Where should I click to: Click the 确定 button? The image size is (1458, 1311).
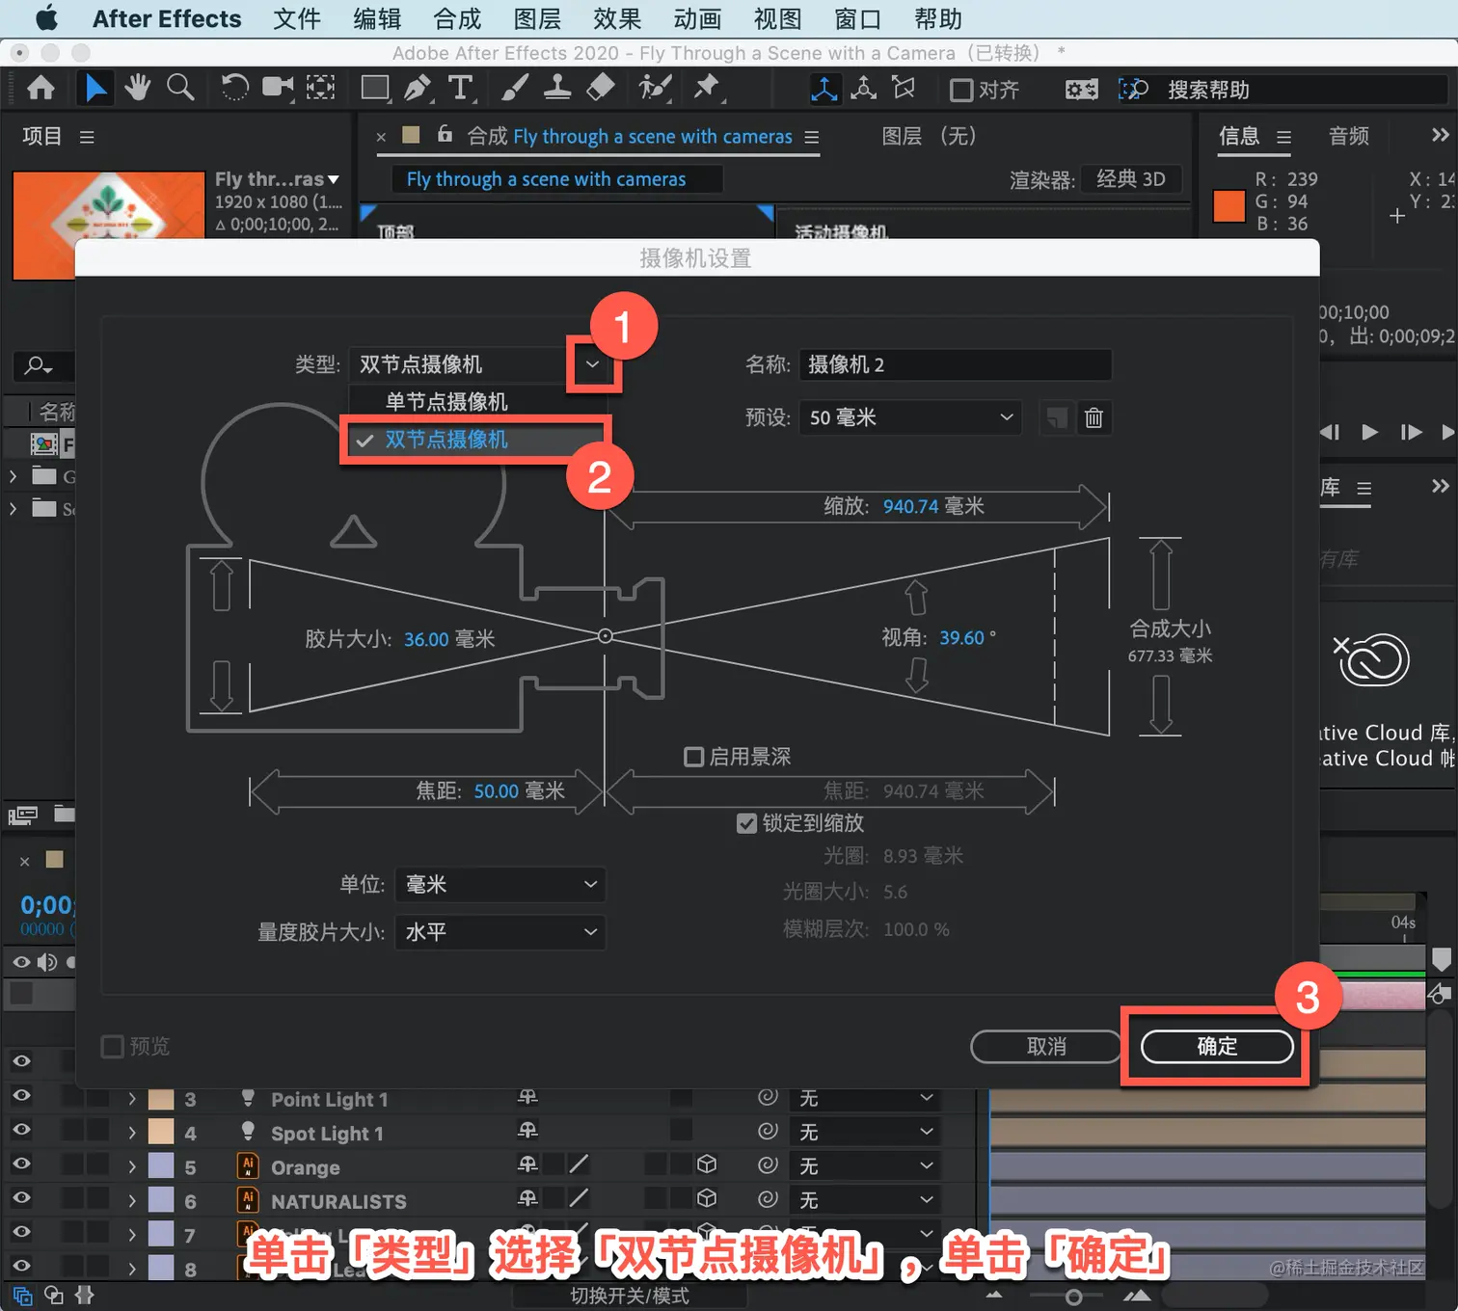click(1217, 1046)
